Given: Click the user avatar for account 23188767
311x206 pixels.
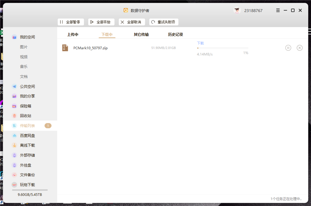Looking at the screenshot, I should (237, 10).
